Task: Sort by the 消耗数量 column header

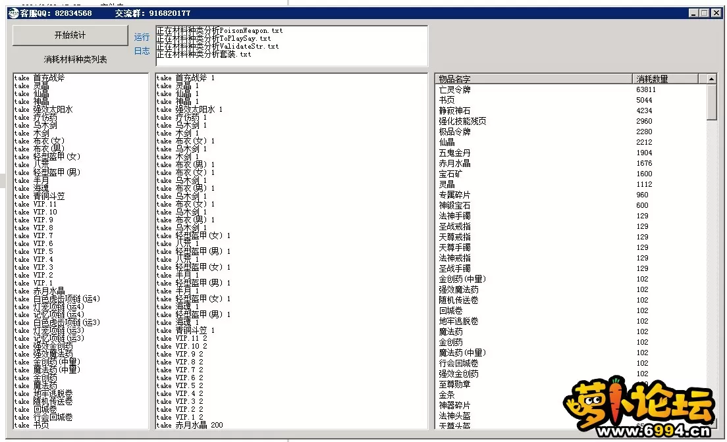Action: point(665,79)
